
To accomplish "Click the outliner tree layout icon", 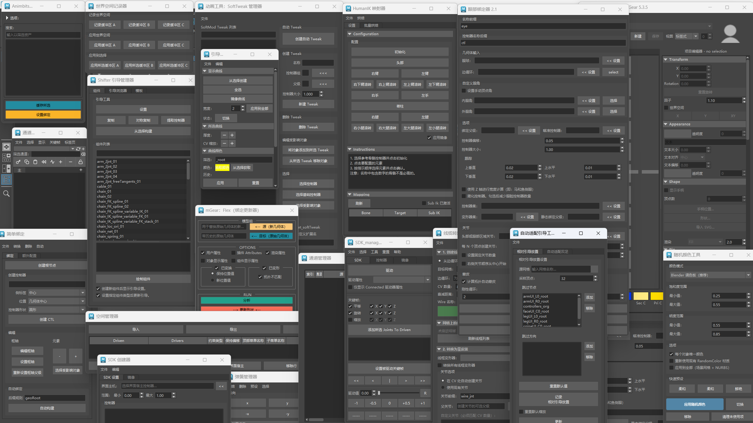I will coord(6,179).
